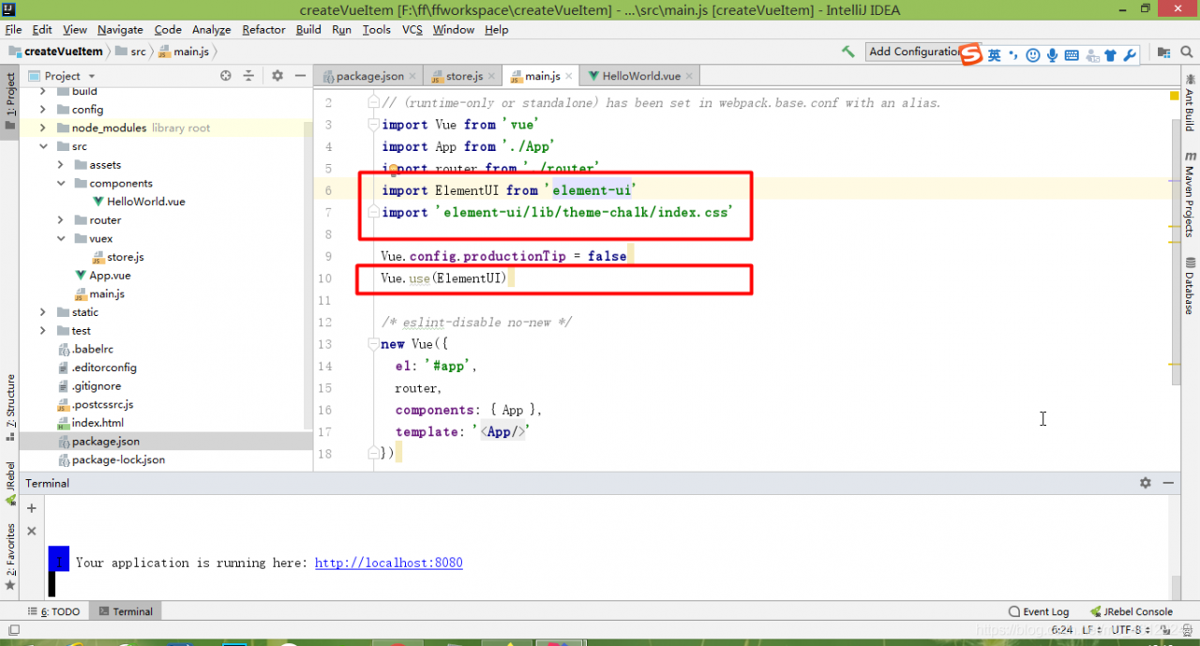Expand the node_modules folder
1200x646 pixels.
pos(43,128)
